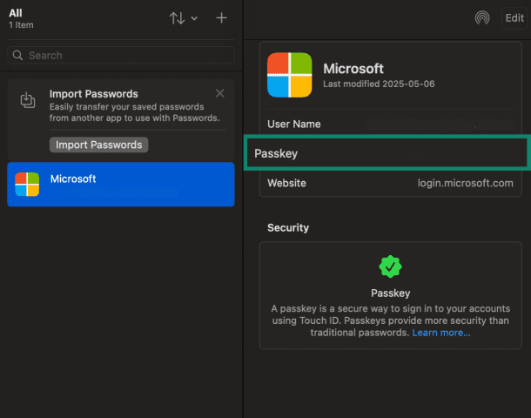The width and height of the screenshot is (531, 418).
Task: Click the Website label
Action: point(287,183)
